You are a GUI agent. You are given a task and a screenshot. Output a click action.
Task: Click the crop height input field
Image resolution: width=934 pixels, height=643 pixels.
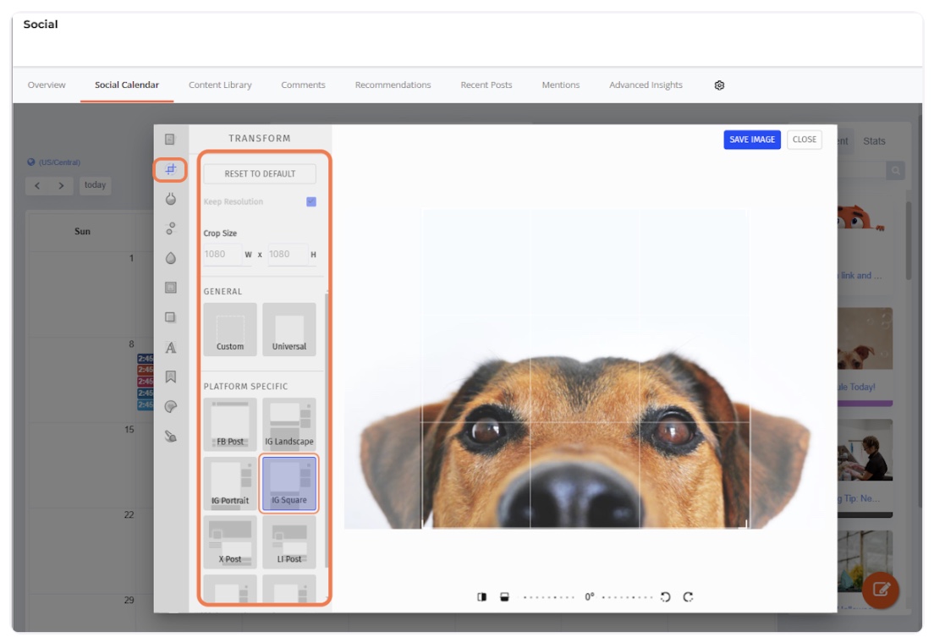click(288, 255)
